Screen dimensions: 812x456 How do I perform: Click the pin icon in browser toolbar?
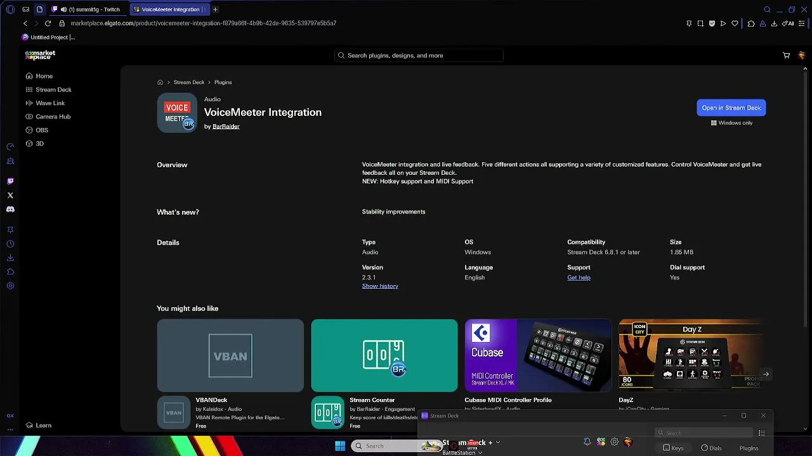point(689,23)
